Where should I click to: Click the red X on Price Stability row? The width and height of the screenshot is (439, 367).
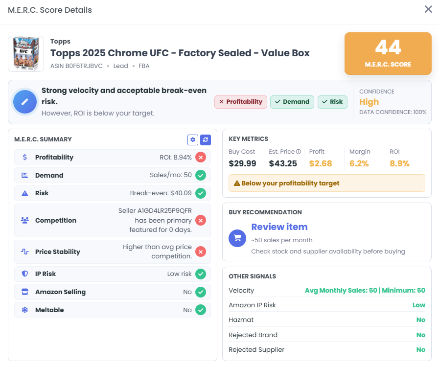pos(201,252)
